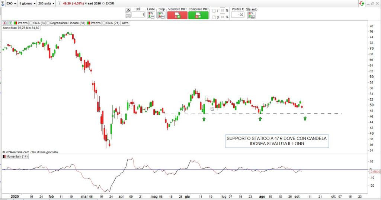
Task: Click the red down-arrow icon in indicator bar
Action: click(4, 23)
